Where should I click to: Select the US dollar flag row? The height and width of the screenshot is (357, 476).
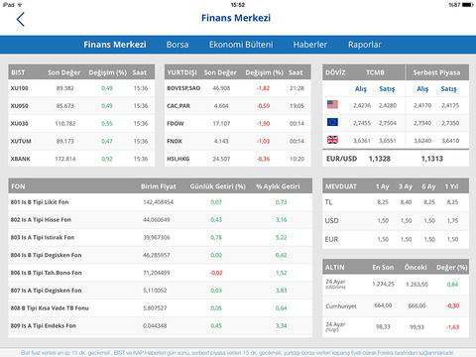pos(396,105)
